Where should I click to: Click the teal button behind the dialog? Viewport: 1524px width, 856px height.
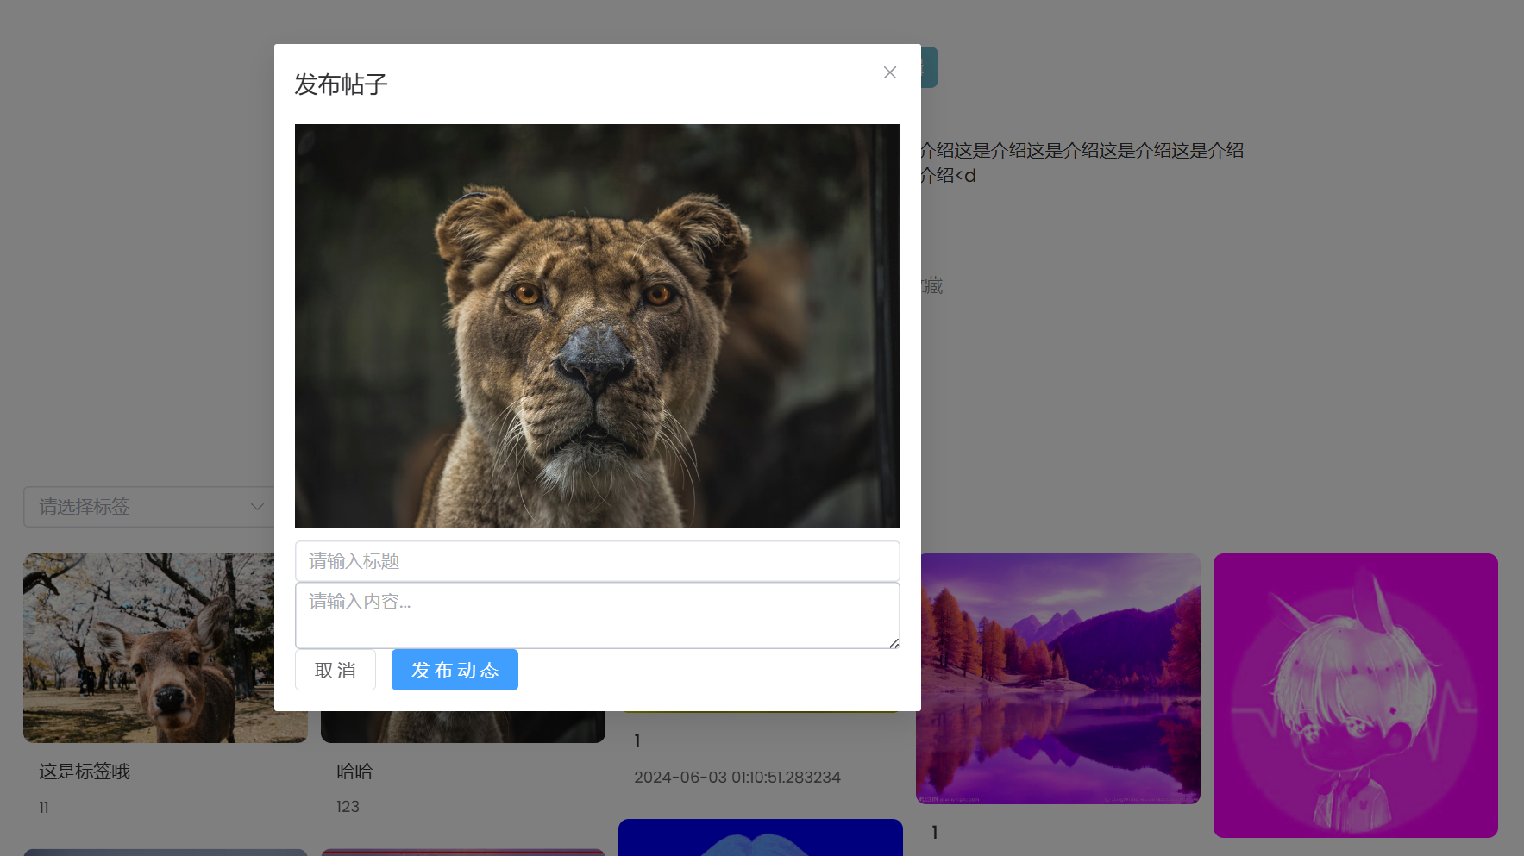point(930,67)
